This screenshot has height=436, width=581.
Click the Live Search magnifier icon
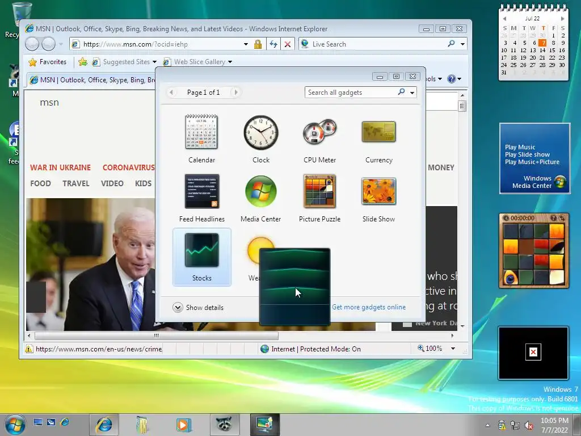click(451, 44)
